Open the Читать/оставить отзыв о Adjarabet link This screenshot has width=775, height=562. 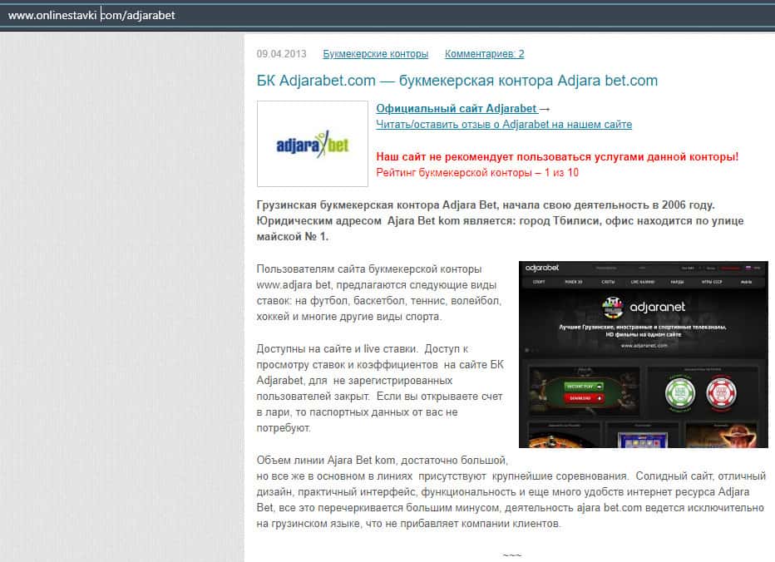[x=503, y=124]
